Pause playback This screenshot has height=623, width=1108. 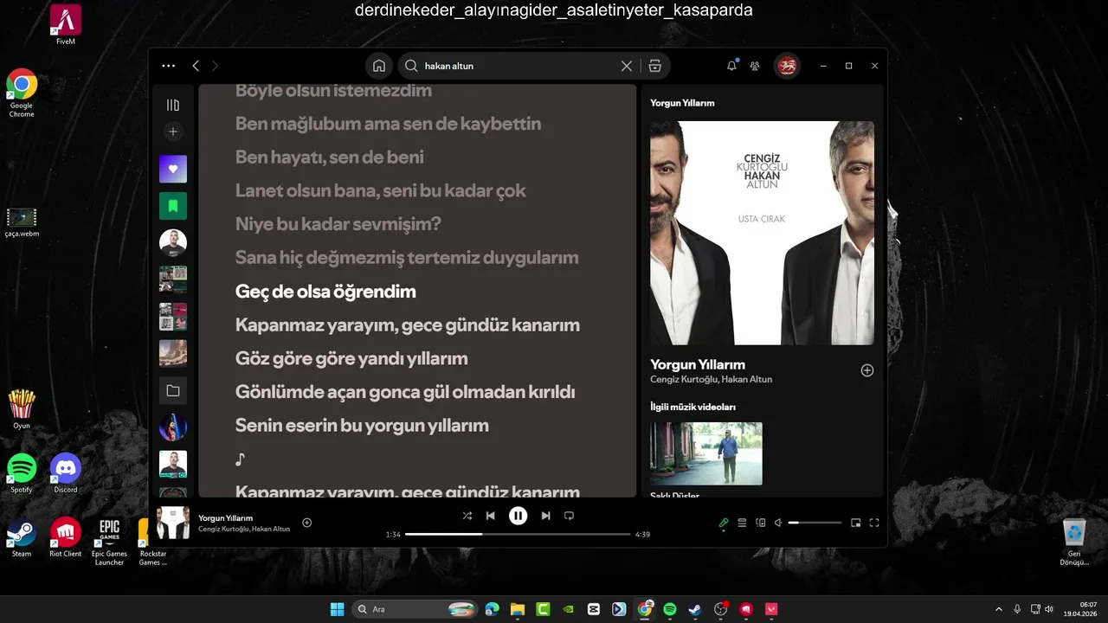click(x=518, y=516)
